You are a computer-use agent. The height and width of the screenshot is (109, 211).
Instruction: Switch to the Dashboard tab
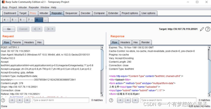click(10, 13)
